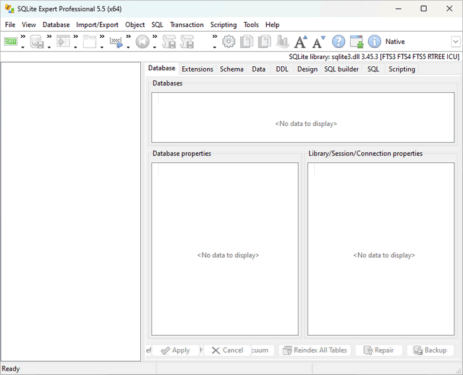Switch to the Schema tab

(x=232, y=69)
